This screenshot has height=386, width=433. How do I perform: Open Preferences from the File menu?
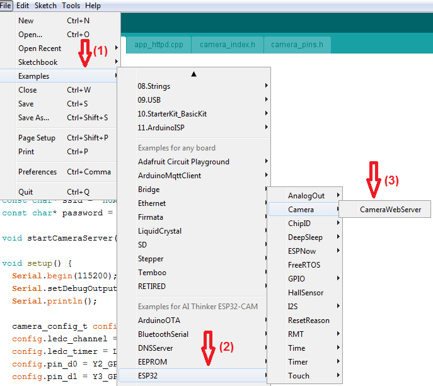(x=59, y=172)
